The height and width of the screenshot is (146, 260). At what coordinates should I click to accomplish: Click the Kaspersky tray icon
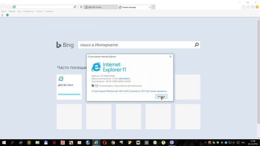pyautogui.click(x=210, y=143)
